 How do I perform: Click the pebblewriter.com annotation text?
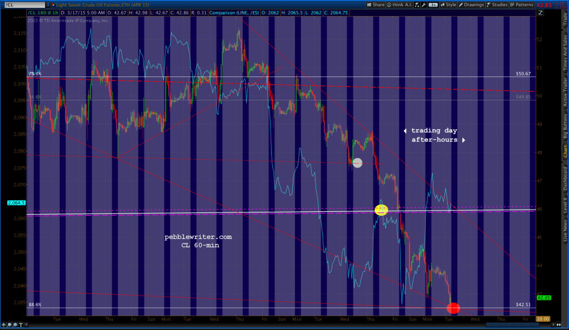pyautogui.click(x=198, y=237)
